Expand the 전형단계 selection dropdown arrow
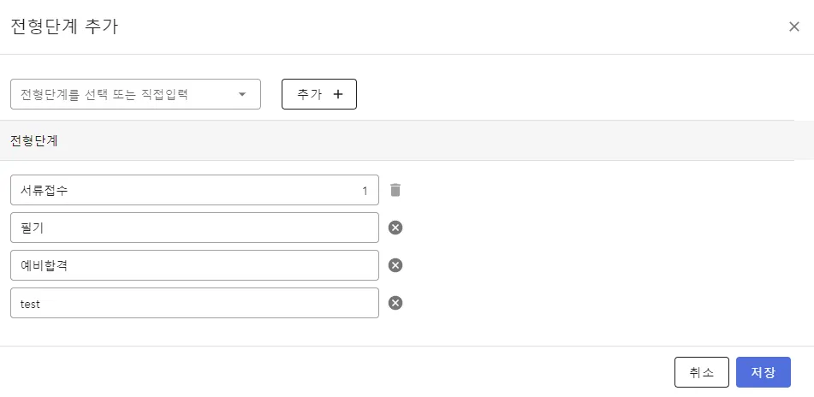814x397 pixels. coord(242,94)
